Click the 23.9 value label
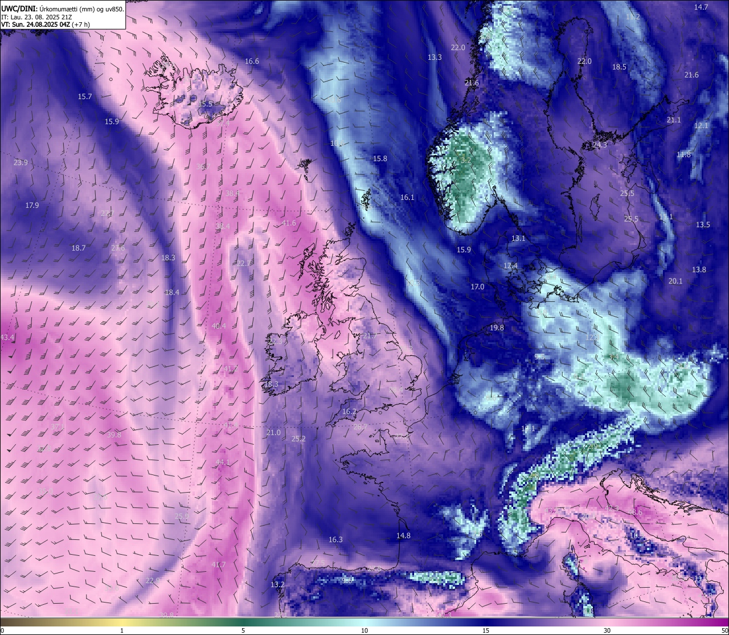 pos(21,163)
